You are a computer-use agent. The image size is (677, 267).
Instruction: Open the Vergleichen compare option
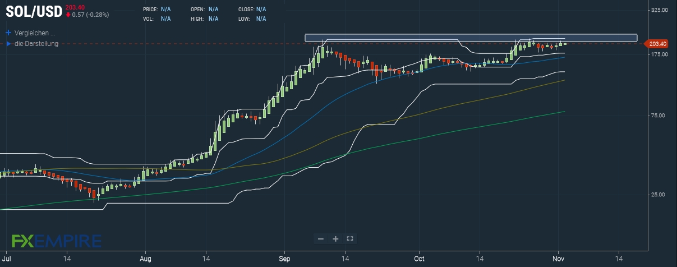click(34, 33)
